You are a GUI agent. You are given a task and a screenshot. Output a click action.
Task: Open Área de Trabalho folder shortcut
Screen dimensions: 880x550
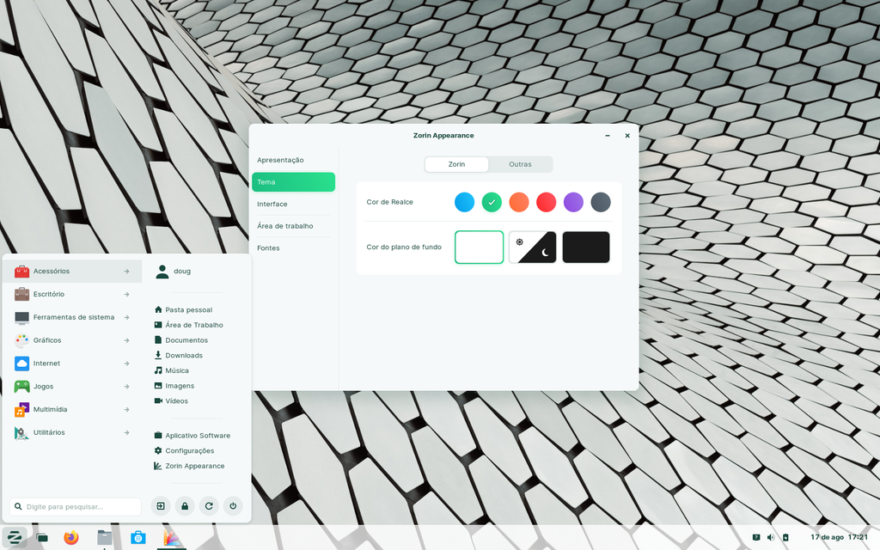[x=188, y=325]
